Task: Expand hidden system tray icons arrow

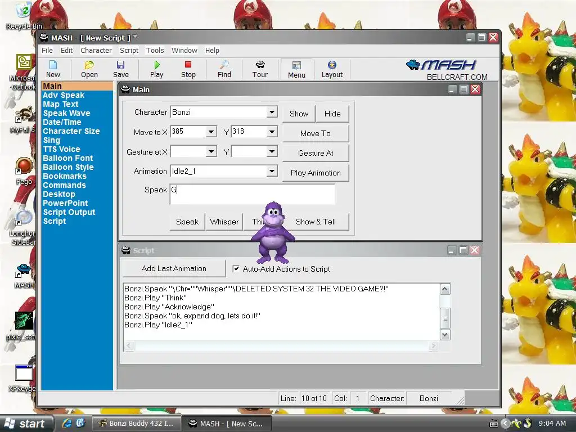Action: [506, 424]
